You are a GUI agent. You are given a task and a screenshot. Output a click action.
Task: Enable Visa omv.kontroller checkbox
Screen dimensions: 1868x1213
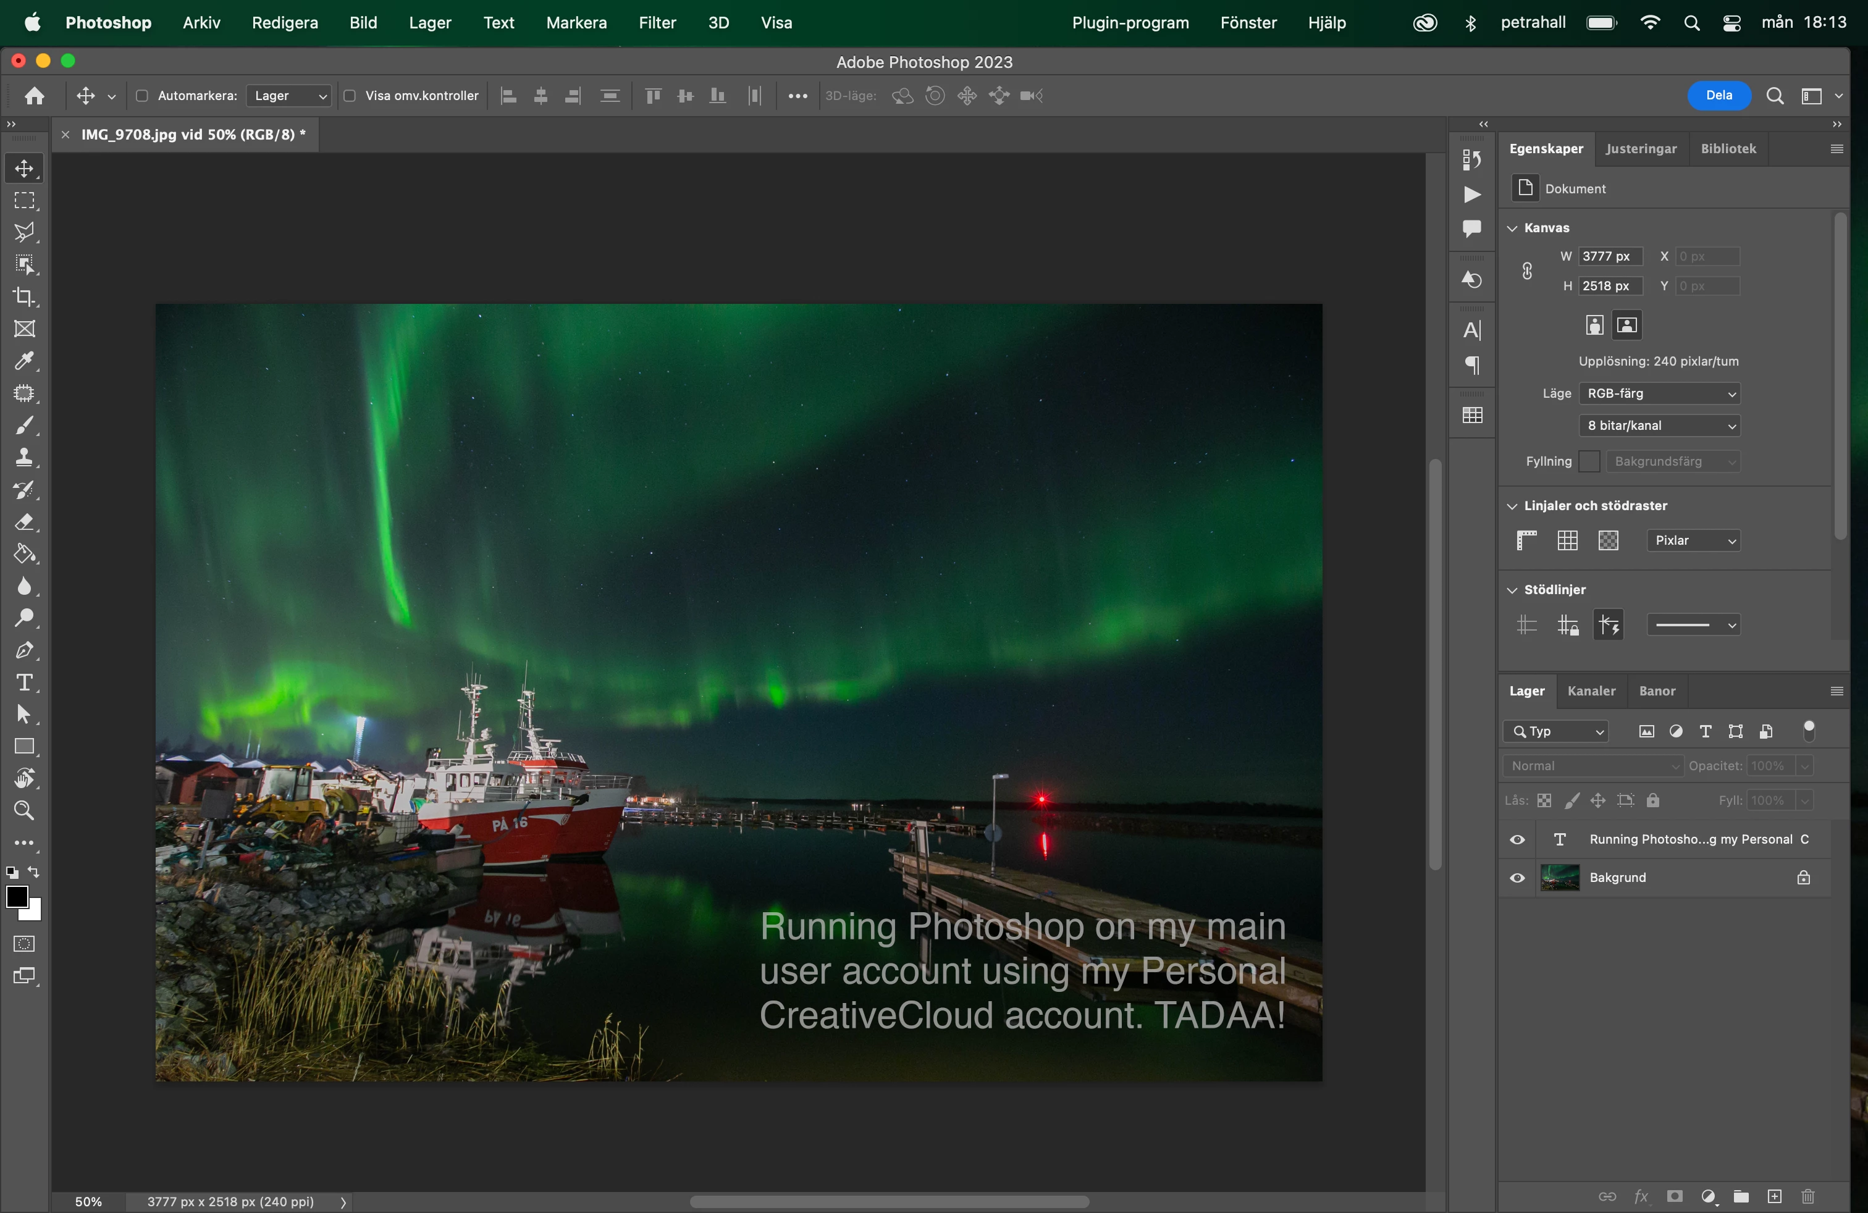[350, 96]
